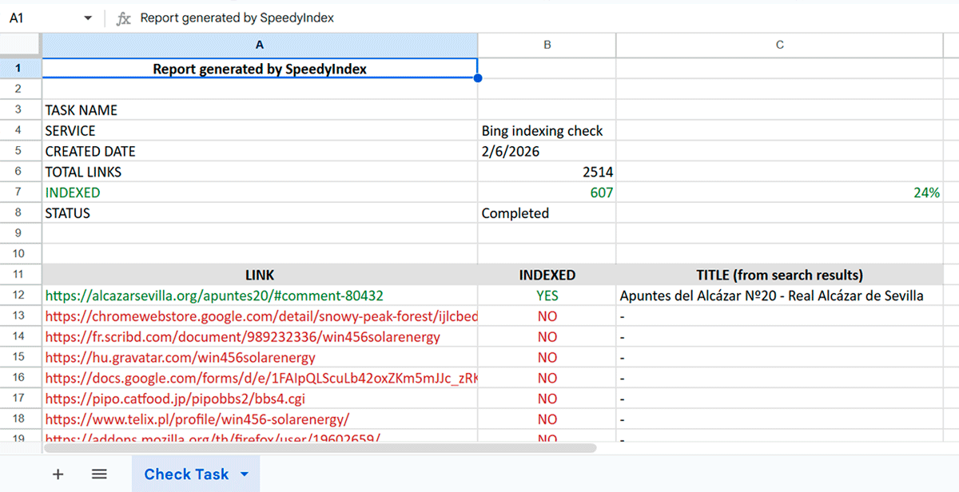This screenshot has height=492, width=959.
Task: Open the alcazarsevilla.org apuntes20 link
Action: [214, 296]
